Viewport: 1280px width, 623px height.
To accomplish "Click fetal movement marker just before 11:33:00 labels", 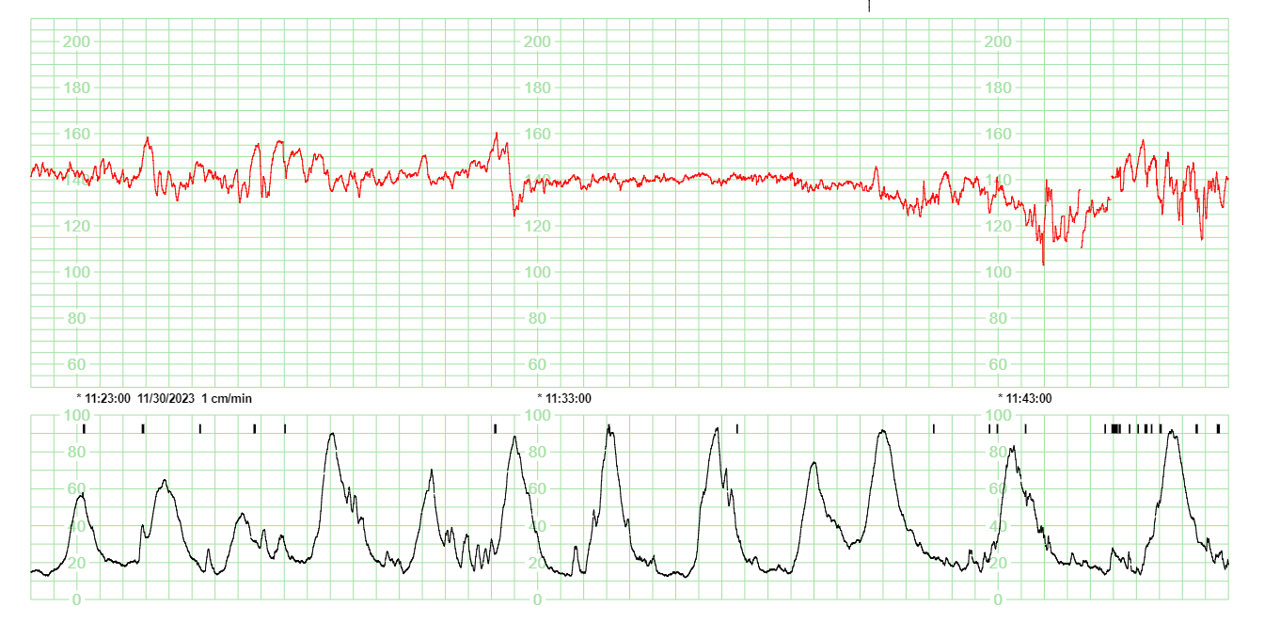I will (496, 428).
